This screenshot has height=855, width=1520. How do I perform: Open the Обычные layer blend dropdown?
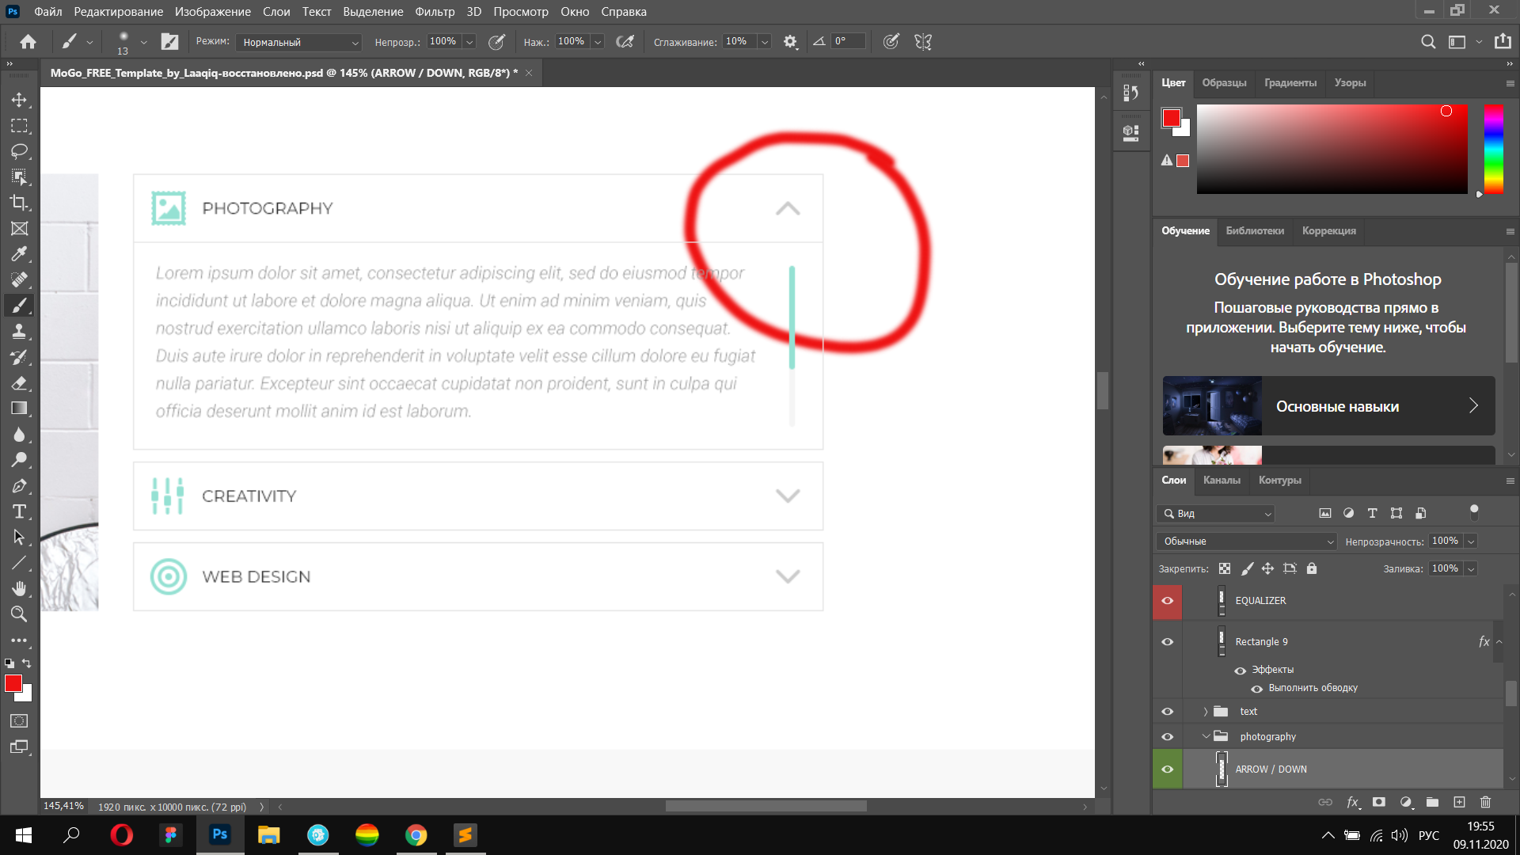coord(1247,541)
